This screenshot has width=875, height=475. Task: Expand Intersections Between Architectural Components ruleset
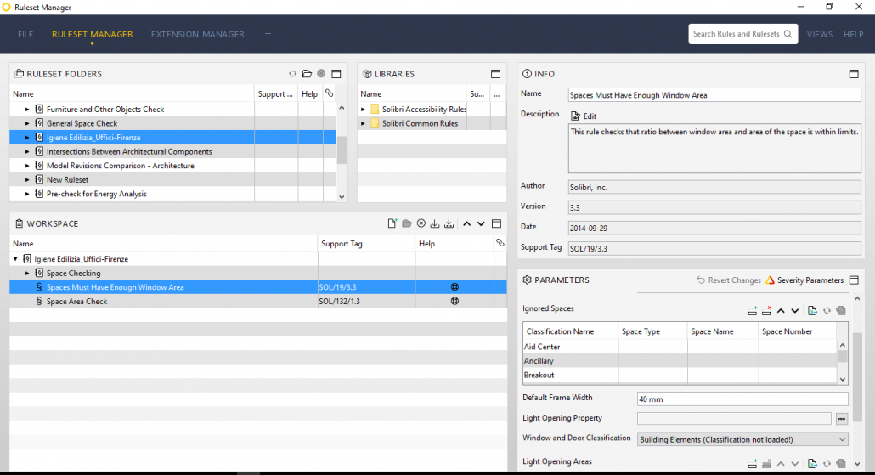27,151
